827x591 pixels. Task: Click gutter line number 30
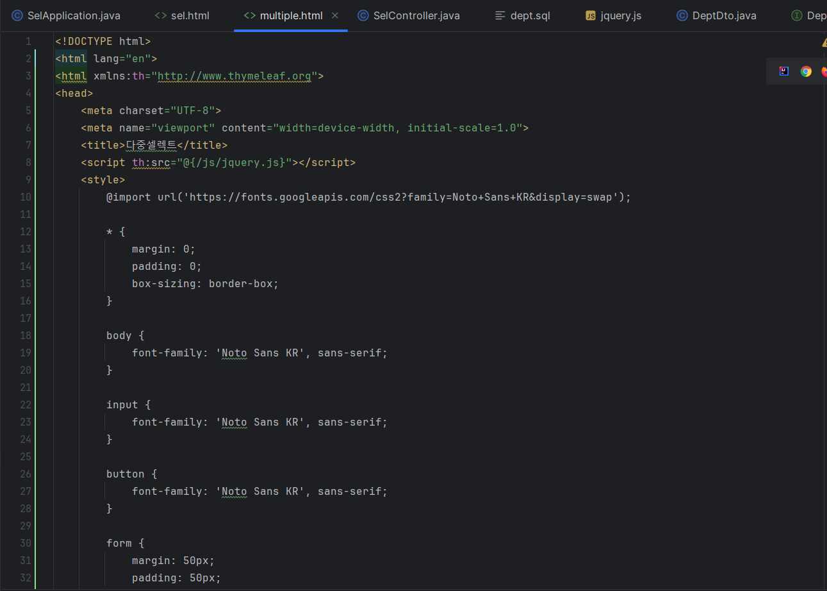point(25,544)
